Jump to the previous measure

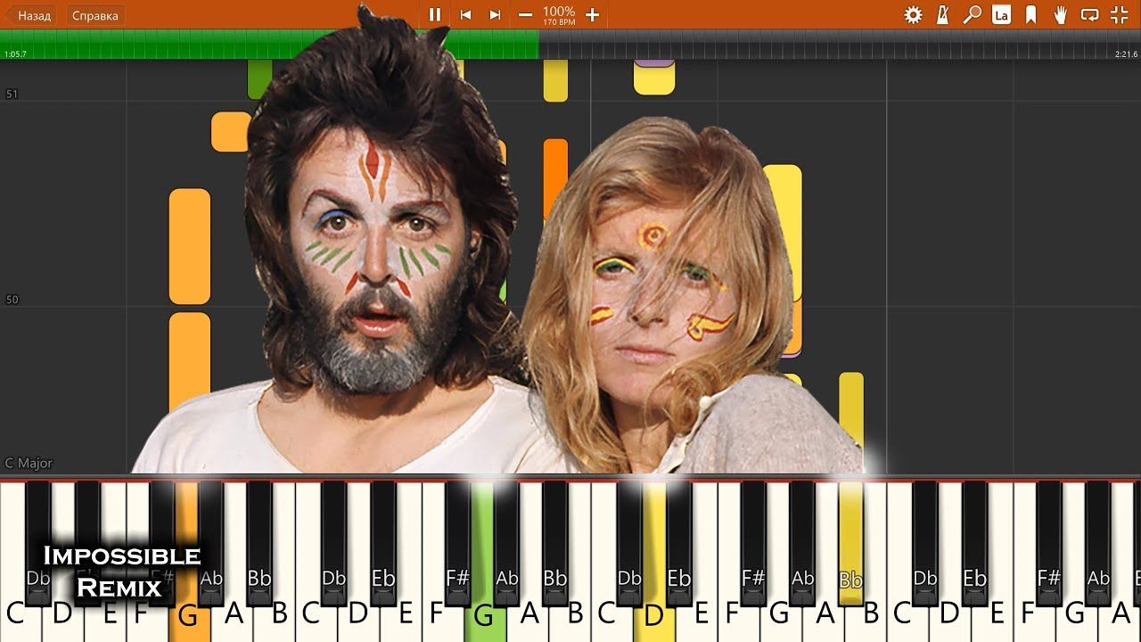[464, 14]
